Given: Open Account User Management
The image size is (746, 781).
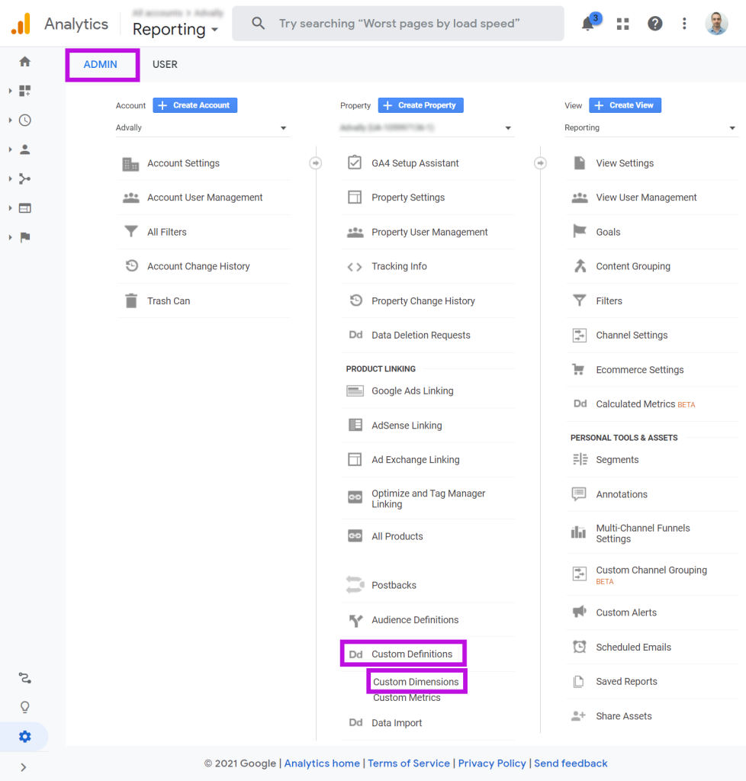Looking at the screenshot, I should pos(203,198).
